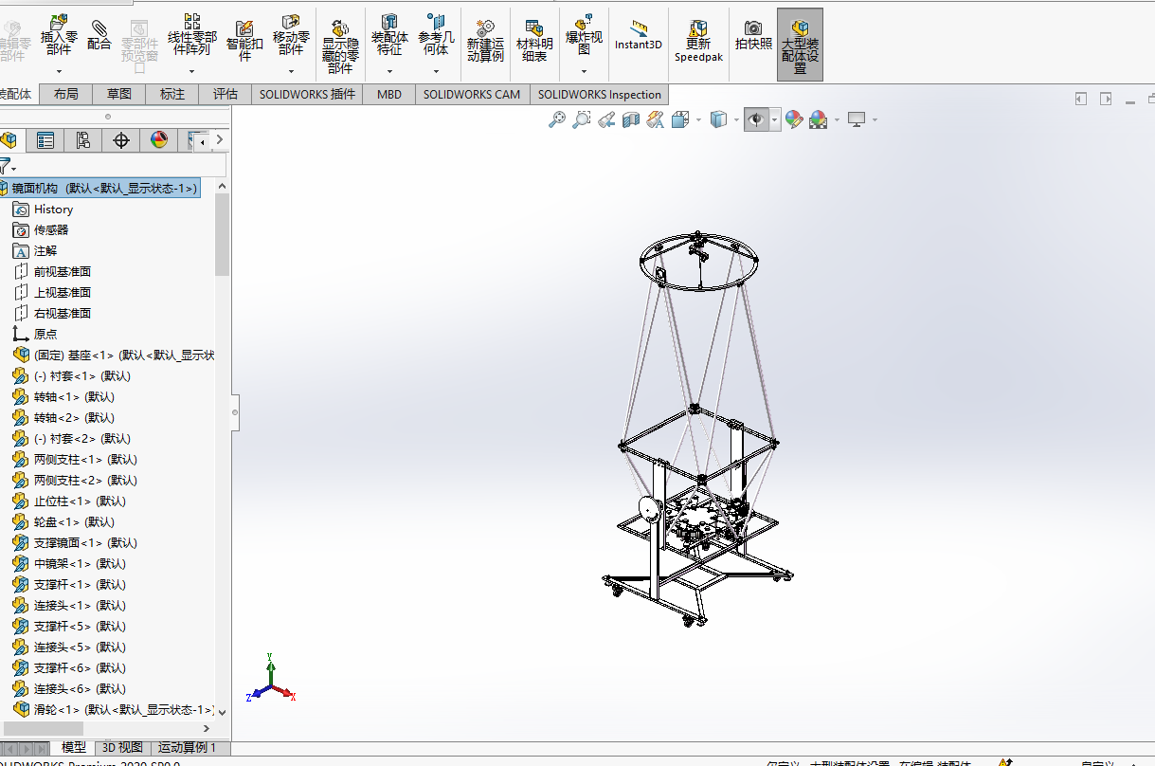This screenshot has height=766, width=1155.
Task: Click the 更新 Speedpak tool
Action: 698,41
